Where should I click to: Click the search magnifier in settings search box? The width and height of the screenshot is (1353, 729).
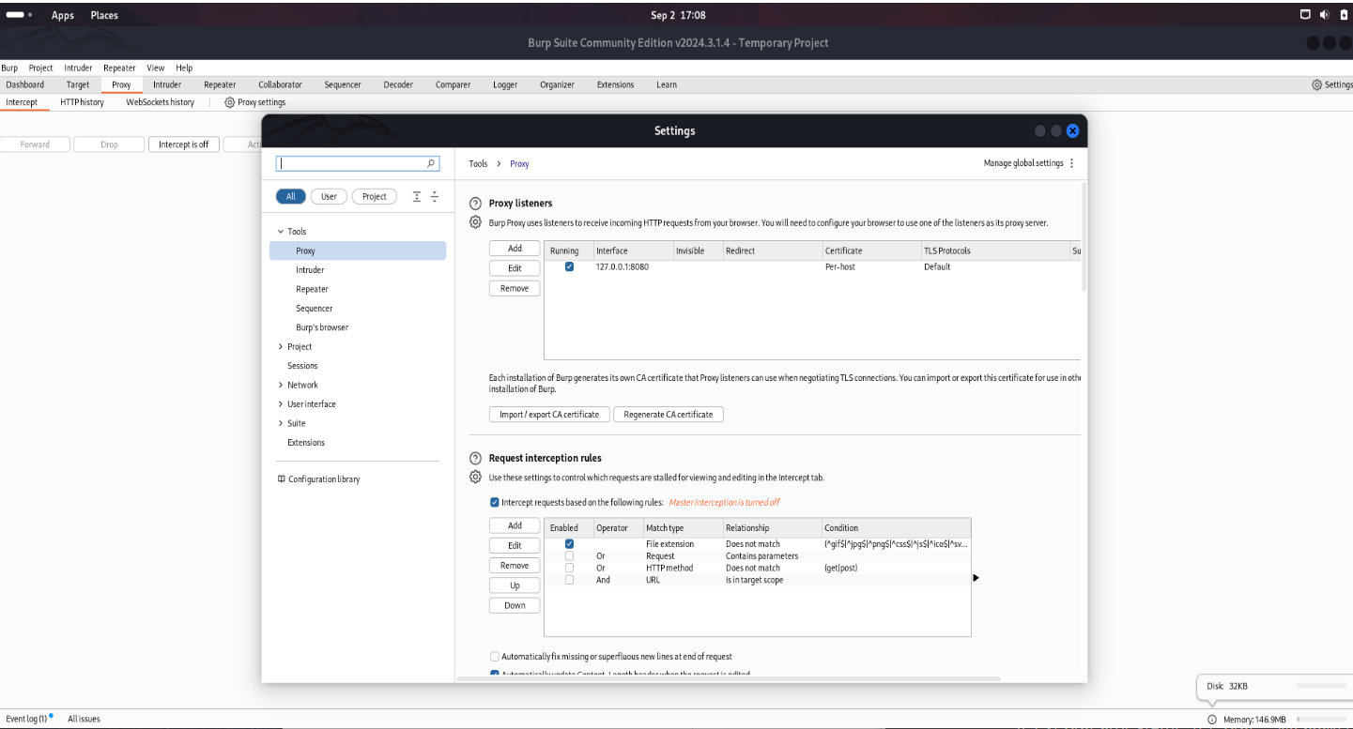431,163
